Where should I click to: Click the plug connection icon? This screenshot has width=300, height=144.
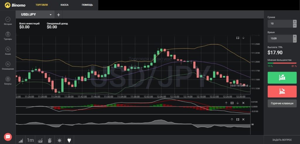click(69, 140)
